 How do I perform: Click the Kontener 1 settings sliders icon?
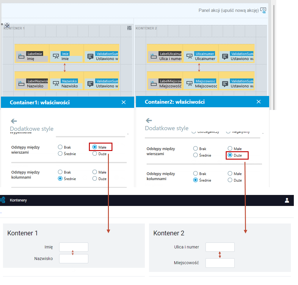tap(129, 28)
